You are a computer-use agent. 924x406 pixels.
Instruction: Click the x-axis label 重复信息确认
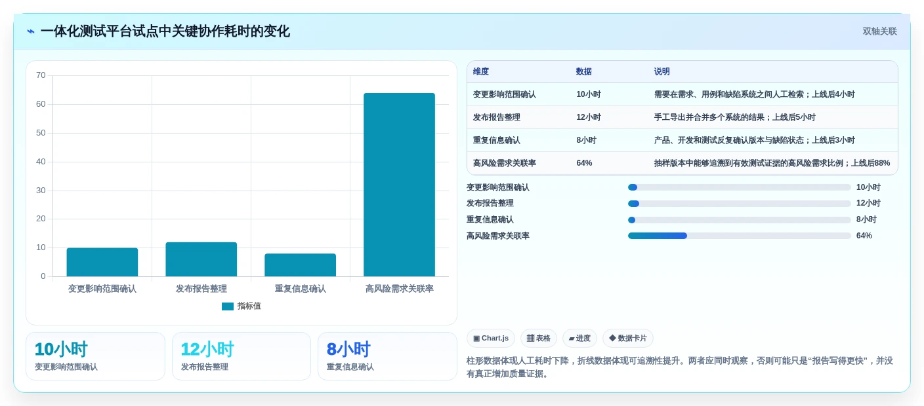point(301,289)
